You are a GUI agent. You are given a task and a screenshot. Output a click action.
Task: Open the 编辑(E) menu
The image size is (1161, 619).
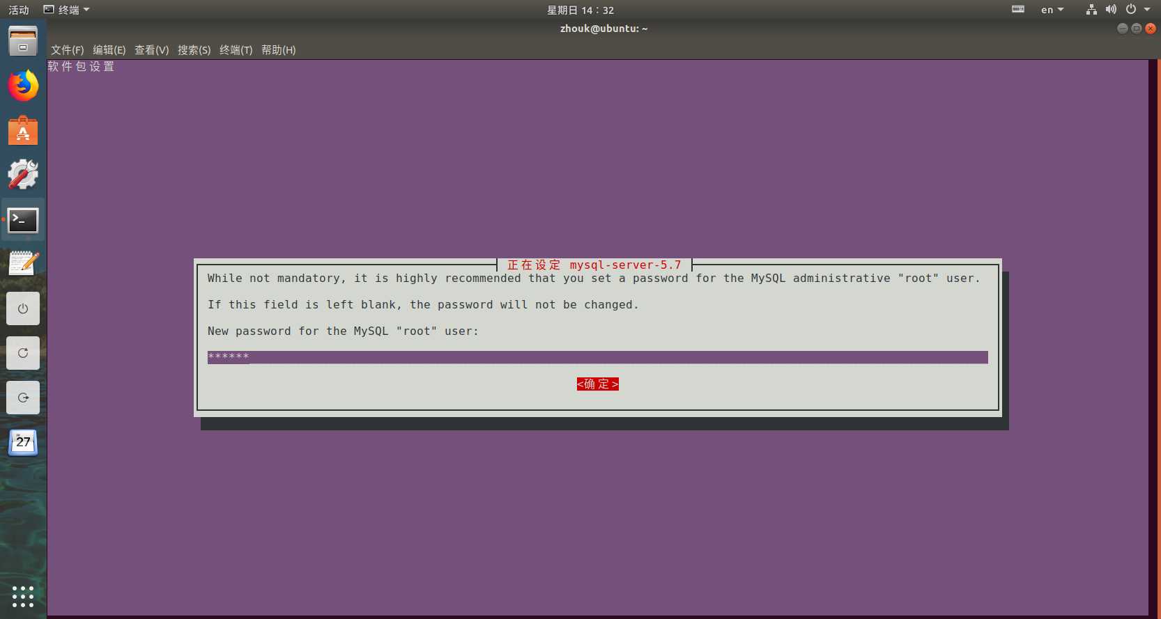click(x=109, y=50)
